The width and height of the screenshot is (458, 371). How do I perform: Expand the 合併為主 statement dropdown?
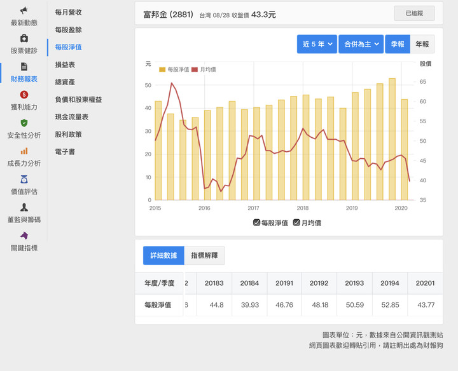point(361,44)
